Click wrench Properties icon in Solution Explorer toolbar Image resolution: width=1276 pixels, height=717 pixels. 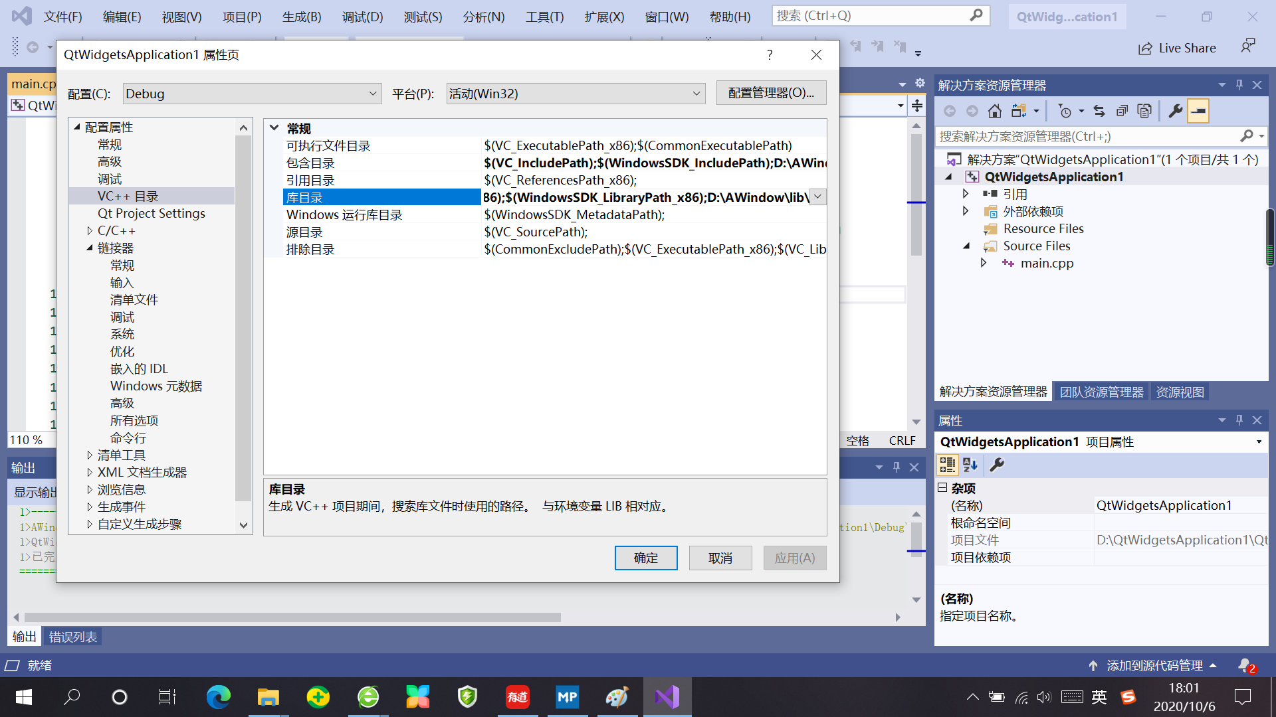(x=1175, y=111)
